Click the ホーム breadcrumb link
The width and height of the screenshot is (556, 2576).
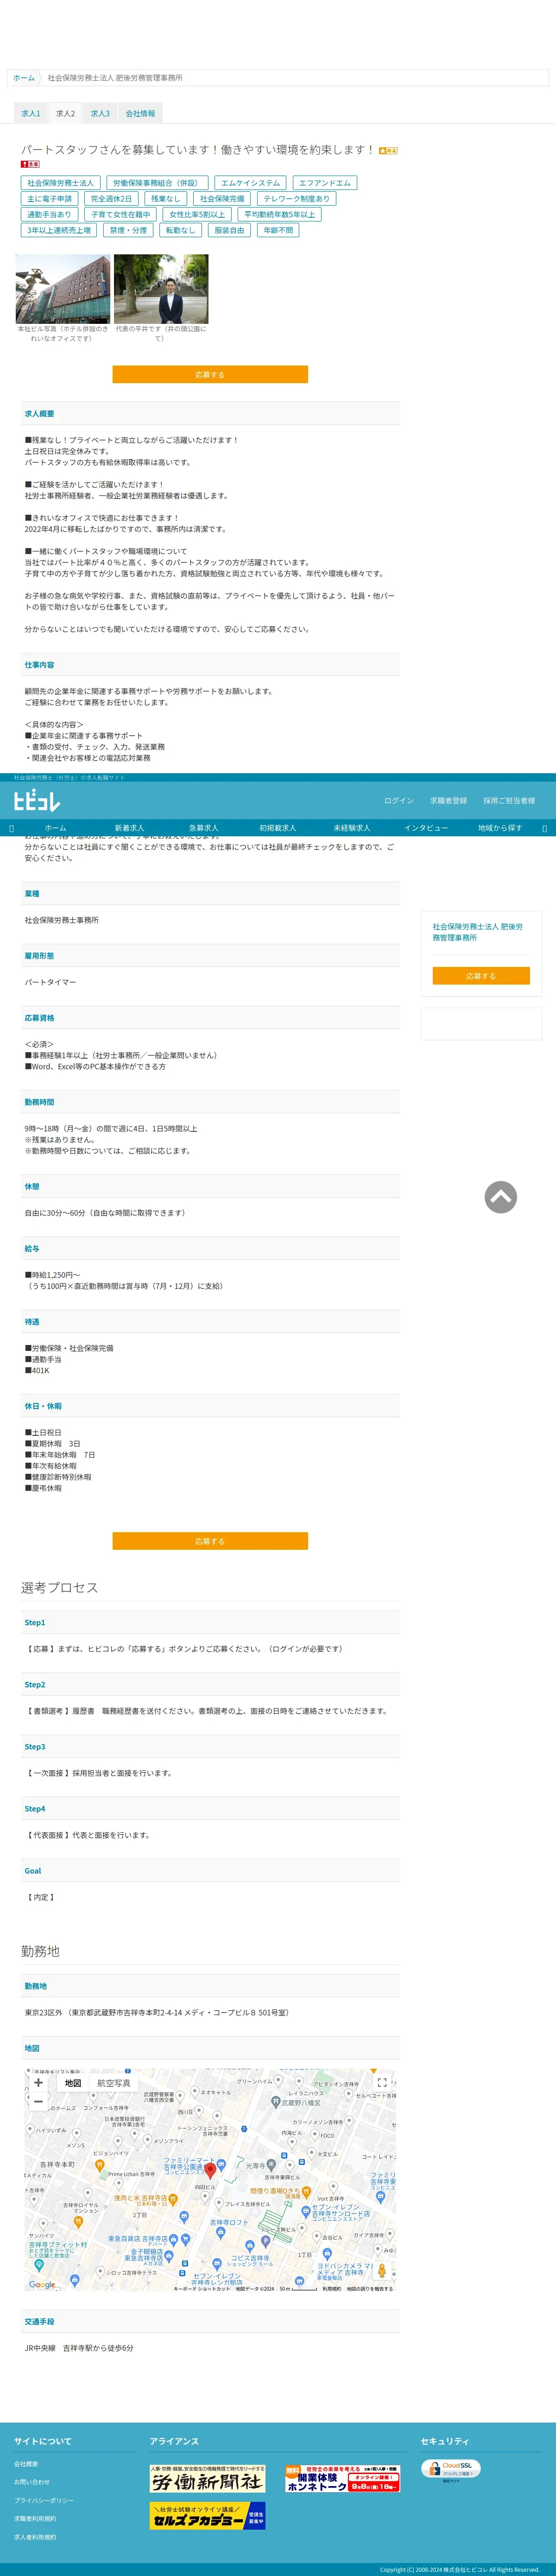pyautogui.click(x=24, y=78)
